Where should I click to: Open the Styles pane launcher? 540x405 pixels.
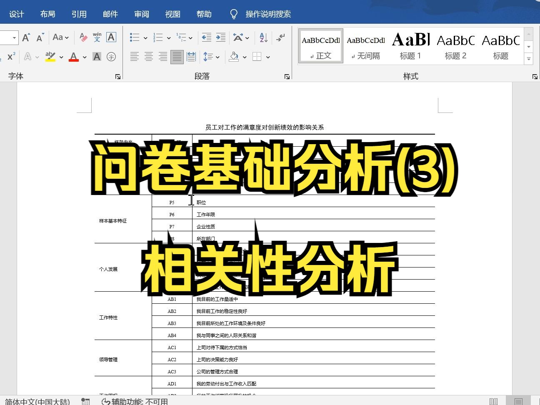point(535,77)
